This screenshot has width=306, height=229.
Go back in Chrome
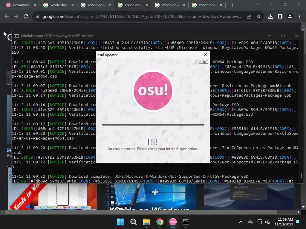7,17
